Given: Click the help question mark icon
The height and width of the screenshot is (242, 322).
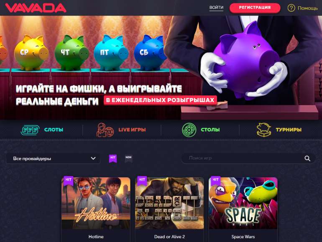Looking at the screenshot, I should pos(291,8).
